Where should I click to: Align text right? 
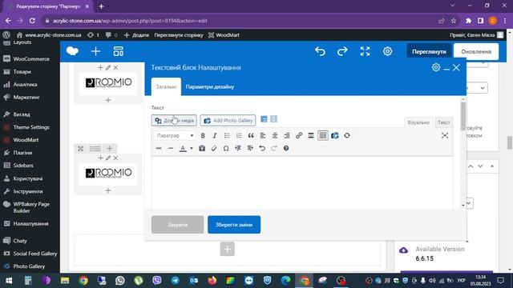(287, 135)
